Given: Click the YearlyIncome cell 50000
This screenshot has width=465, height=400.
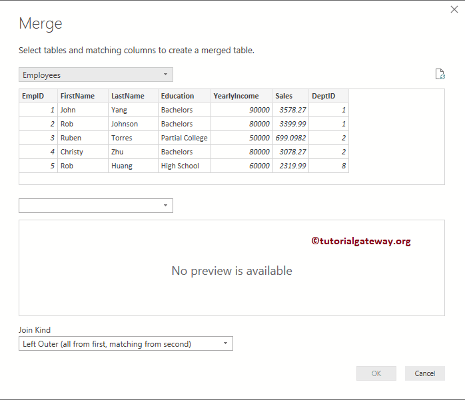Looking at the screenshot, I should click(242, 138).
